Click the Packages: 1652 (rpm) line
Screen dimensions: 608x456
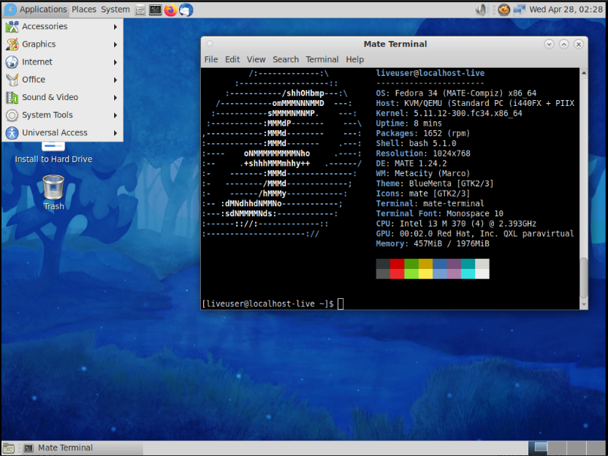(x=422, y=134)
